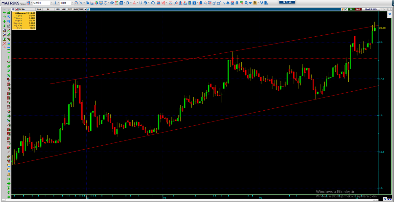This screenshot has width=394, height=202.
Task: Click the alarm bell toolbar icon
Action: click(x=228, y=3)
